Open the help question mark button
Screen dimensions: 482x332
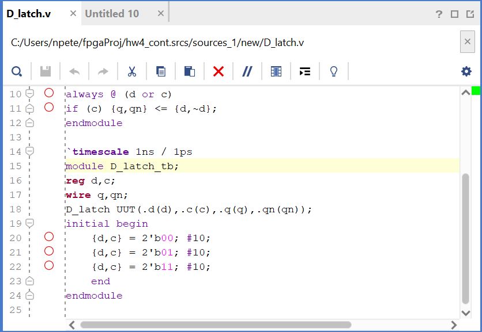coord(439,14)
